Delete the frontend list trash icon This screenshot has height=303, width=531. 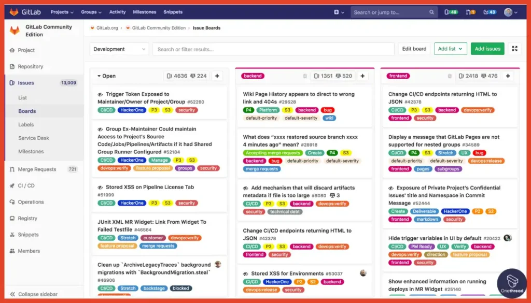450,76
